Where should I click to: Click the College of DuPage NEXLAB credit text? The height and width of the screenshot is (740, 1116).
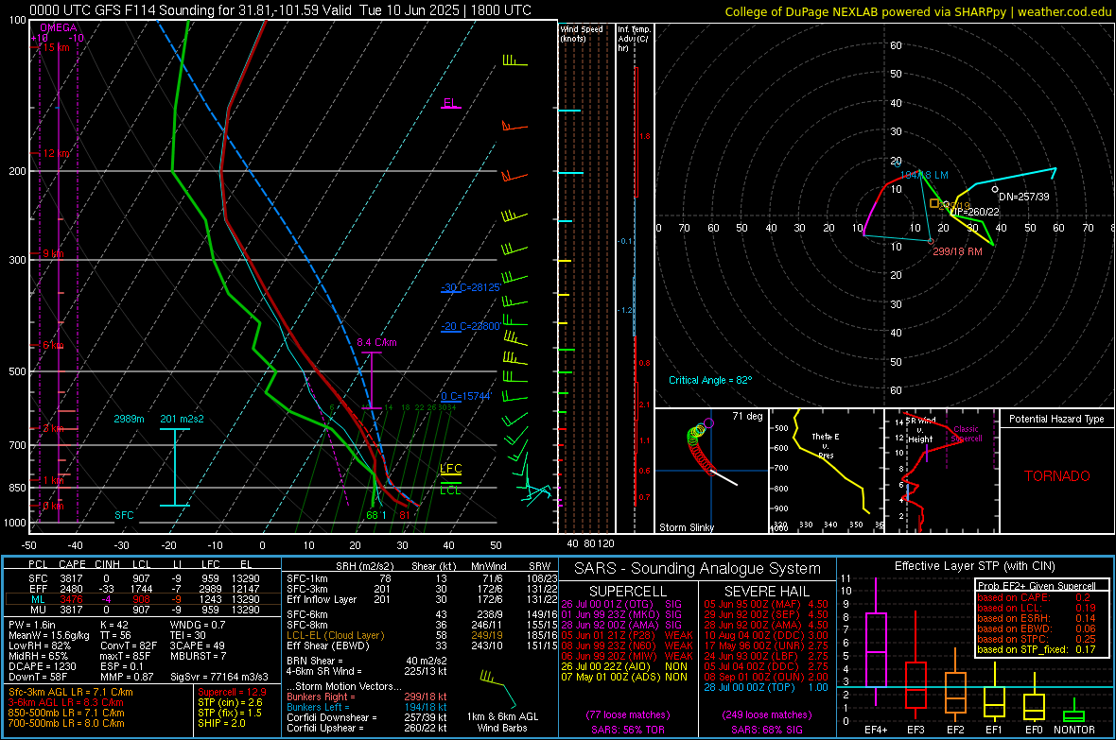point(918,11)
